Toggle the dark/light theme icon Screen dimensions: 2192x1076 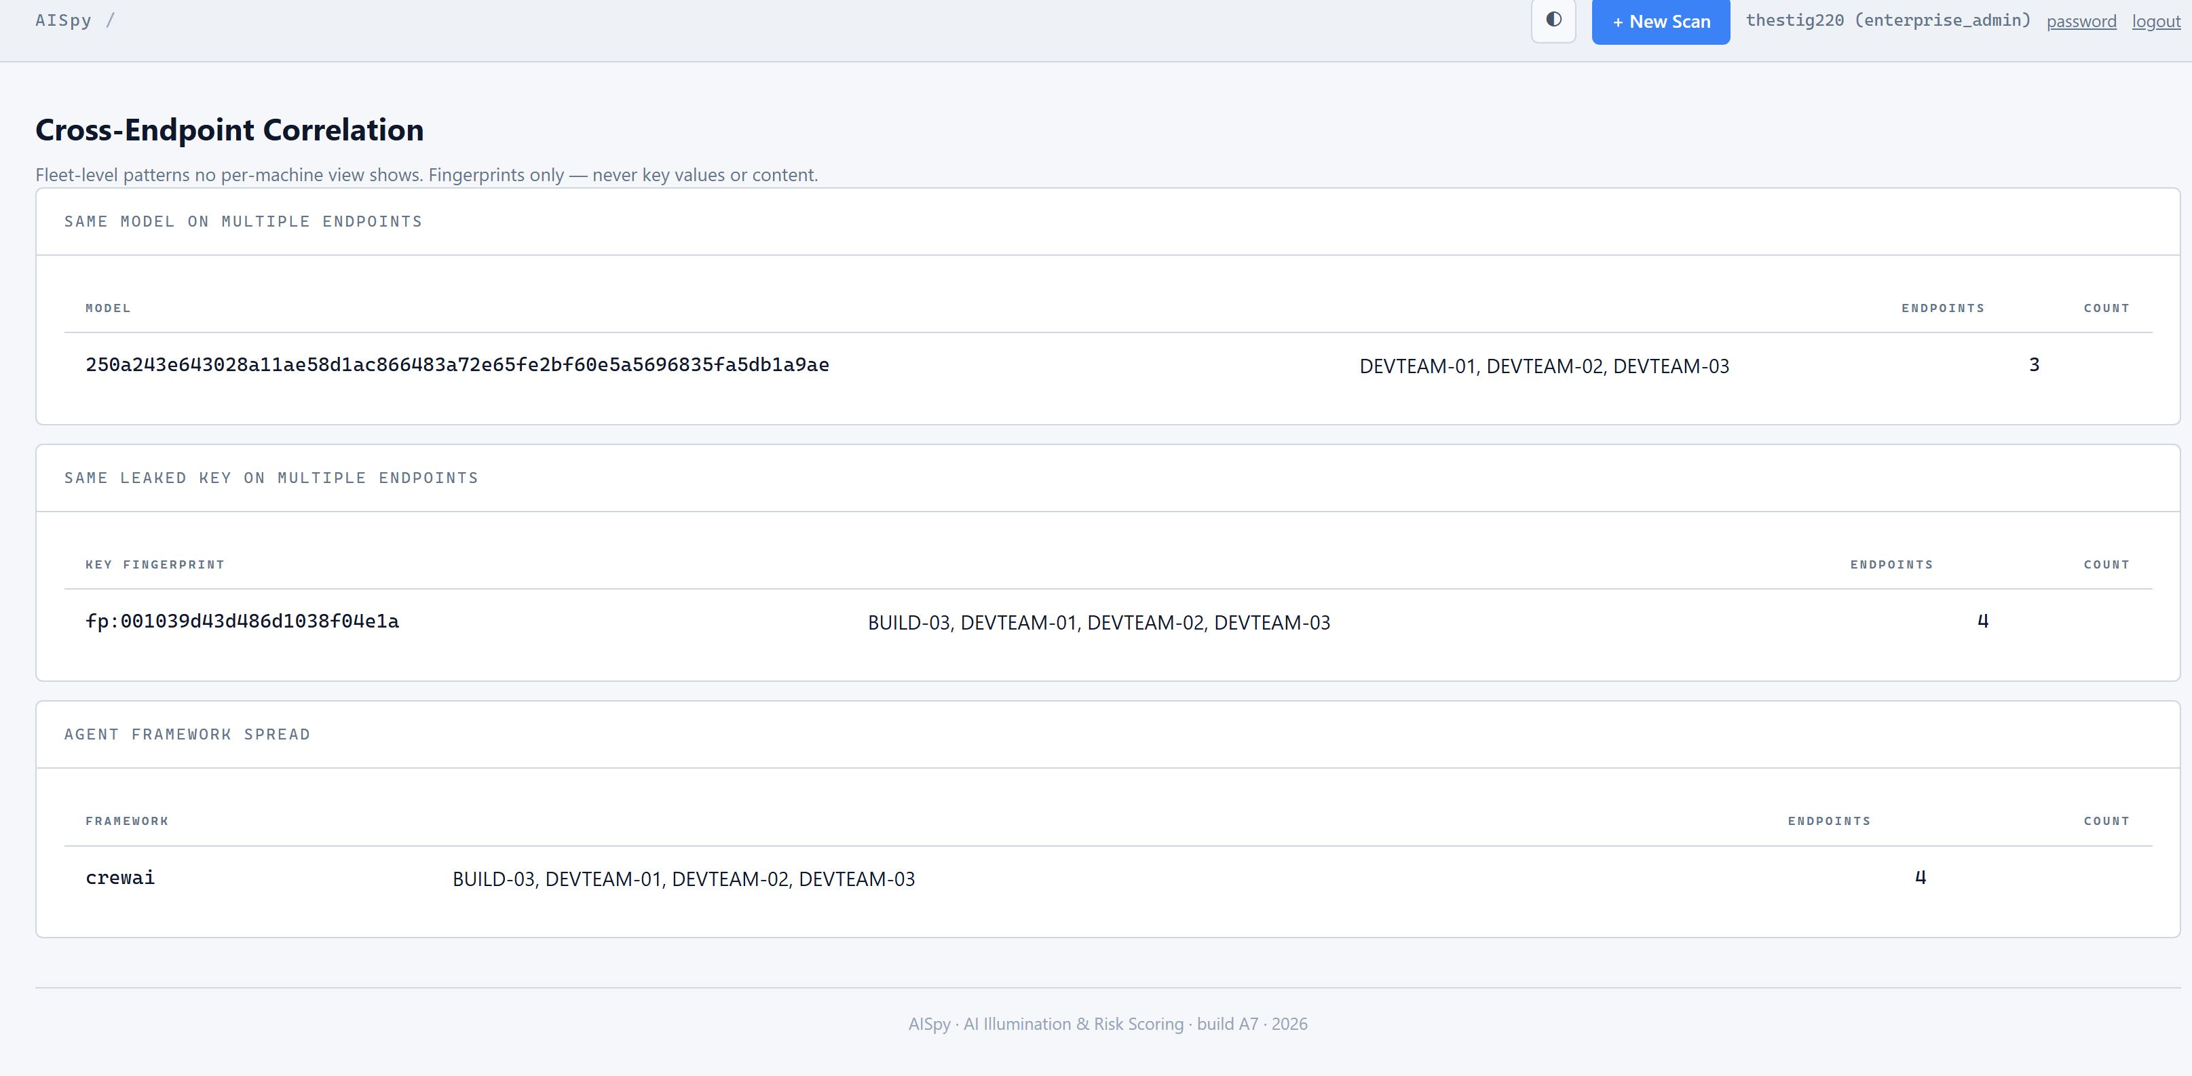pyautogui.click(x=1554, y=20)
